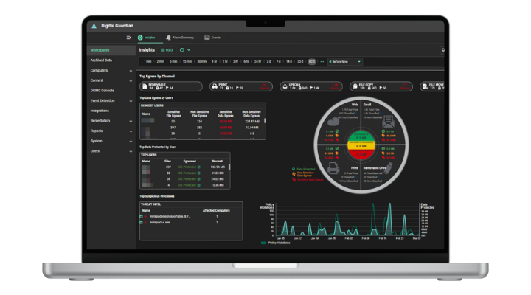
Task: Click the printer icon in Print quadrant
Action: pyautogui.click(x=333, y=167)
